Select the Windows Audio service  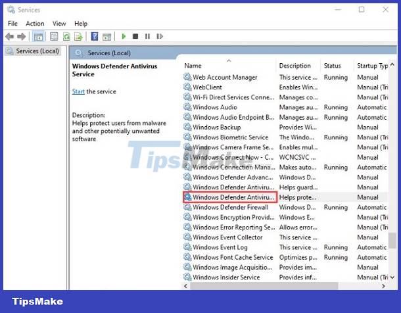tap(285, 107)
